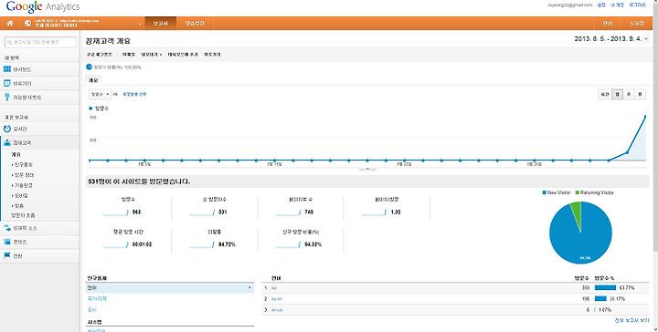Click the Sign out (로그아웃) link
Screen dimensions: 658x332
(x=637, y=5)
